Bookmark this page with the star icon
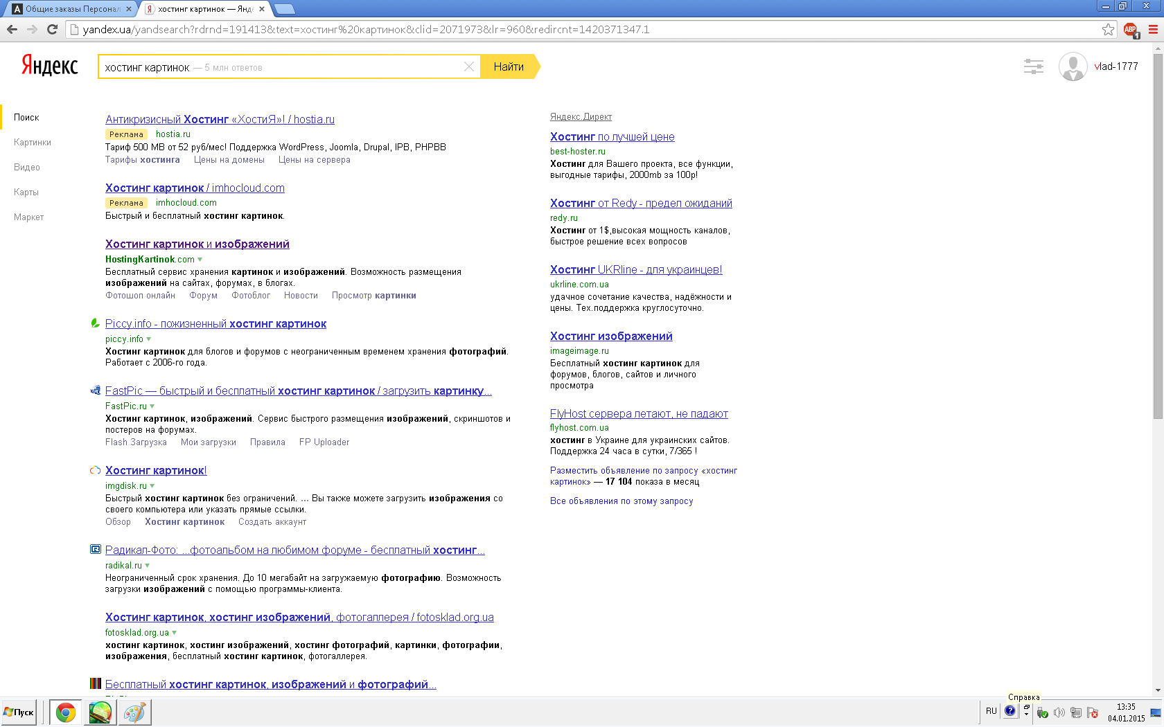 point(1109,29)
